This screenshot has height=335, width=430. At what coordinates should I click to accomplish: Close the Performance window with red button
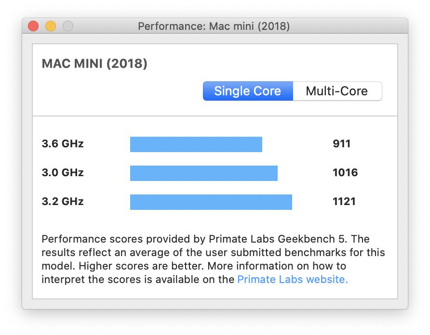(x=33, y=26)
